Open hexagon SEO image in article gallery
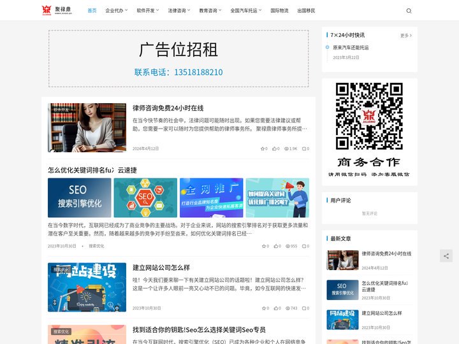This screenshot has height=344, width=459. (x=145, y=197)
